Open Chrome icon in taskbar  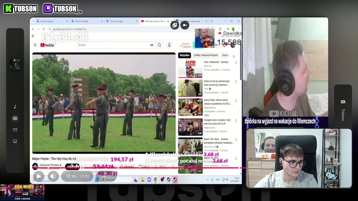156,180
